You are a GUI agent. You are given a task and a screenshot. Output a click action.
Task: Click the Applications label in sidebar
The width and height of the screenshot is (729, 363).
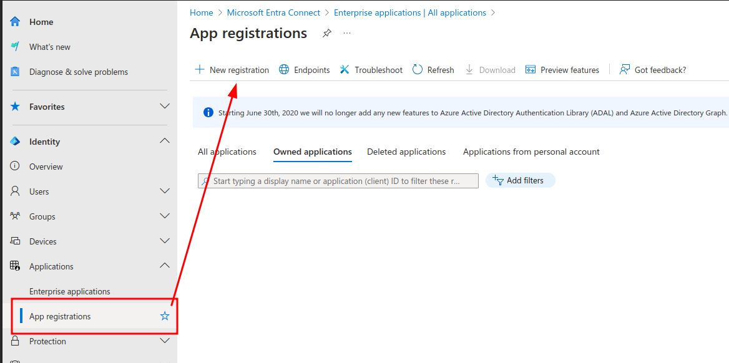[51, 266]
